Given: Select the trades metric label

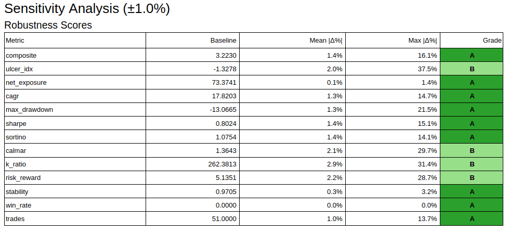Looking at the screenshot, I should click(15, 219).
